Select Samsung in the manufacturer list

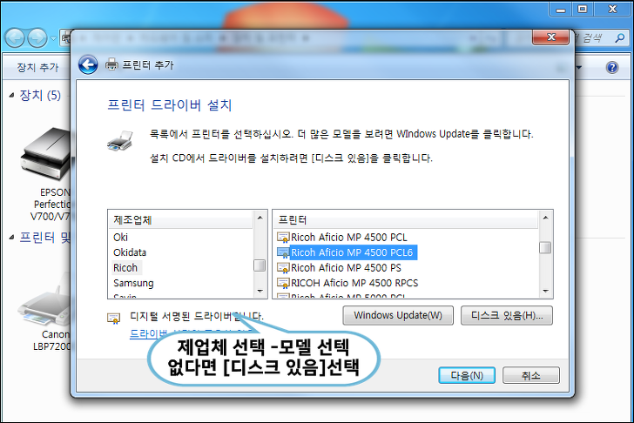point(133,283)
